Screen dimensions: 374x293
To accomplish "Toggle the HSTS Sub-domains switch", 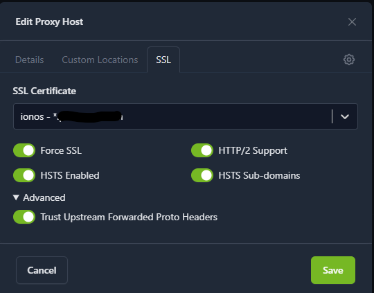I will pyautogui.click(x=202, y=175).
